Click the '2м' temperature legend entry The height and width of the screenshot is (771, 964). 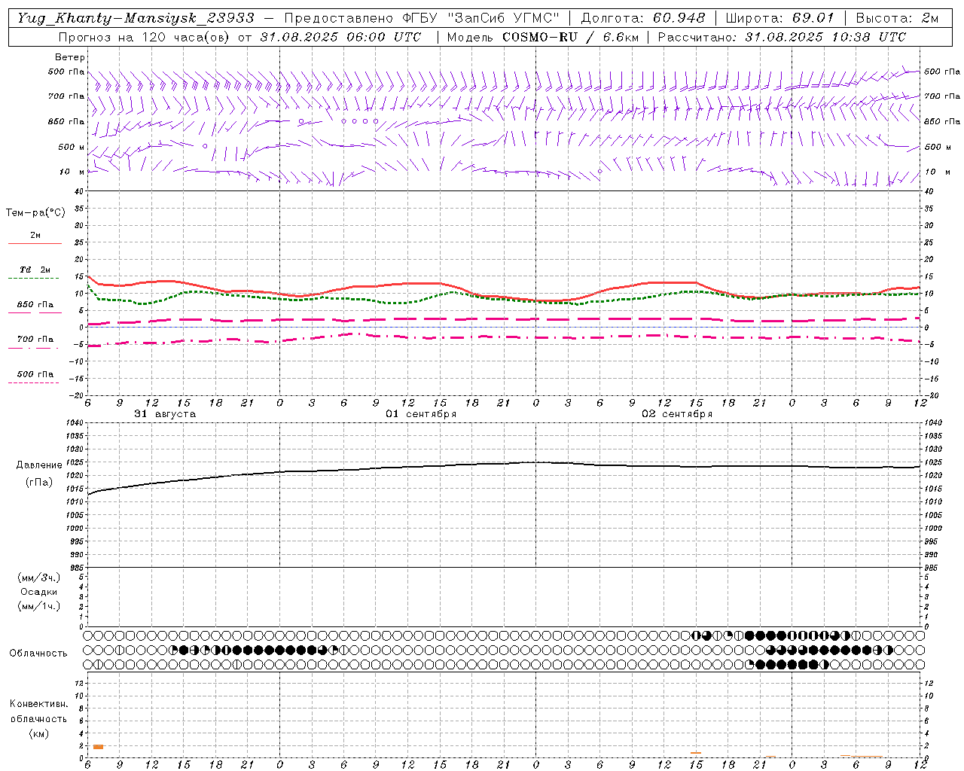point(35,235)
